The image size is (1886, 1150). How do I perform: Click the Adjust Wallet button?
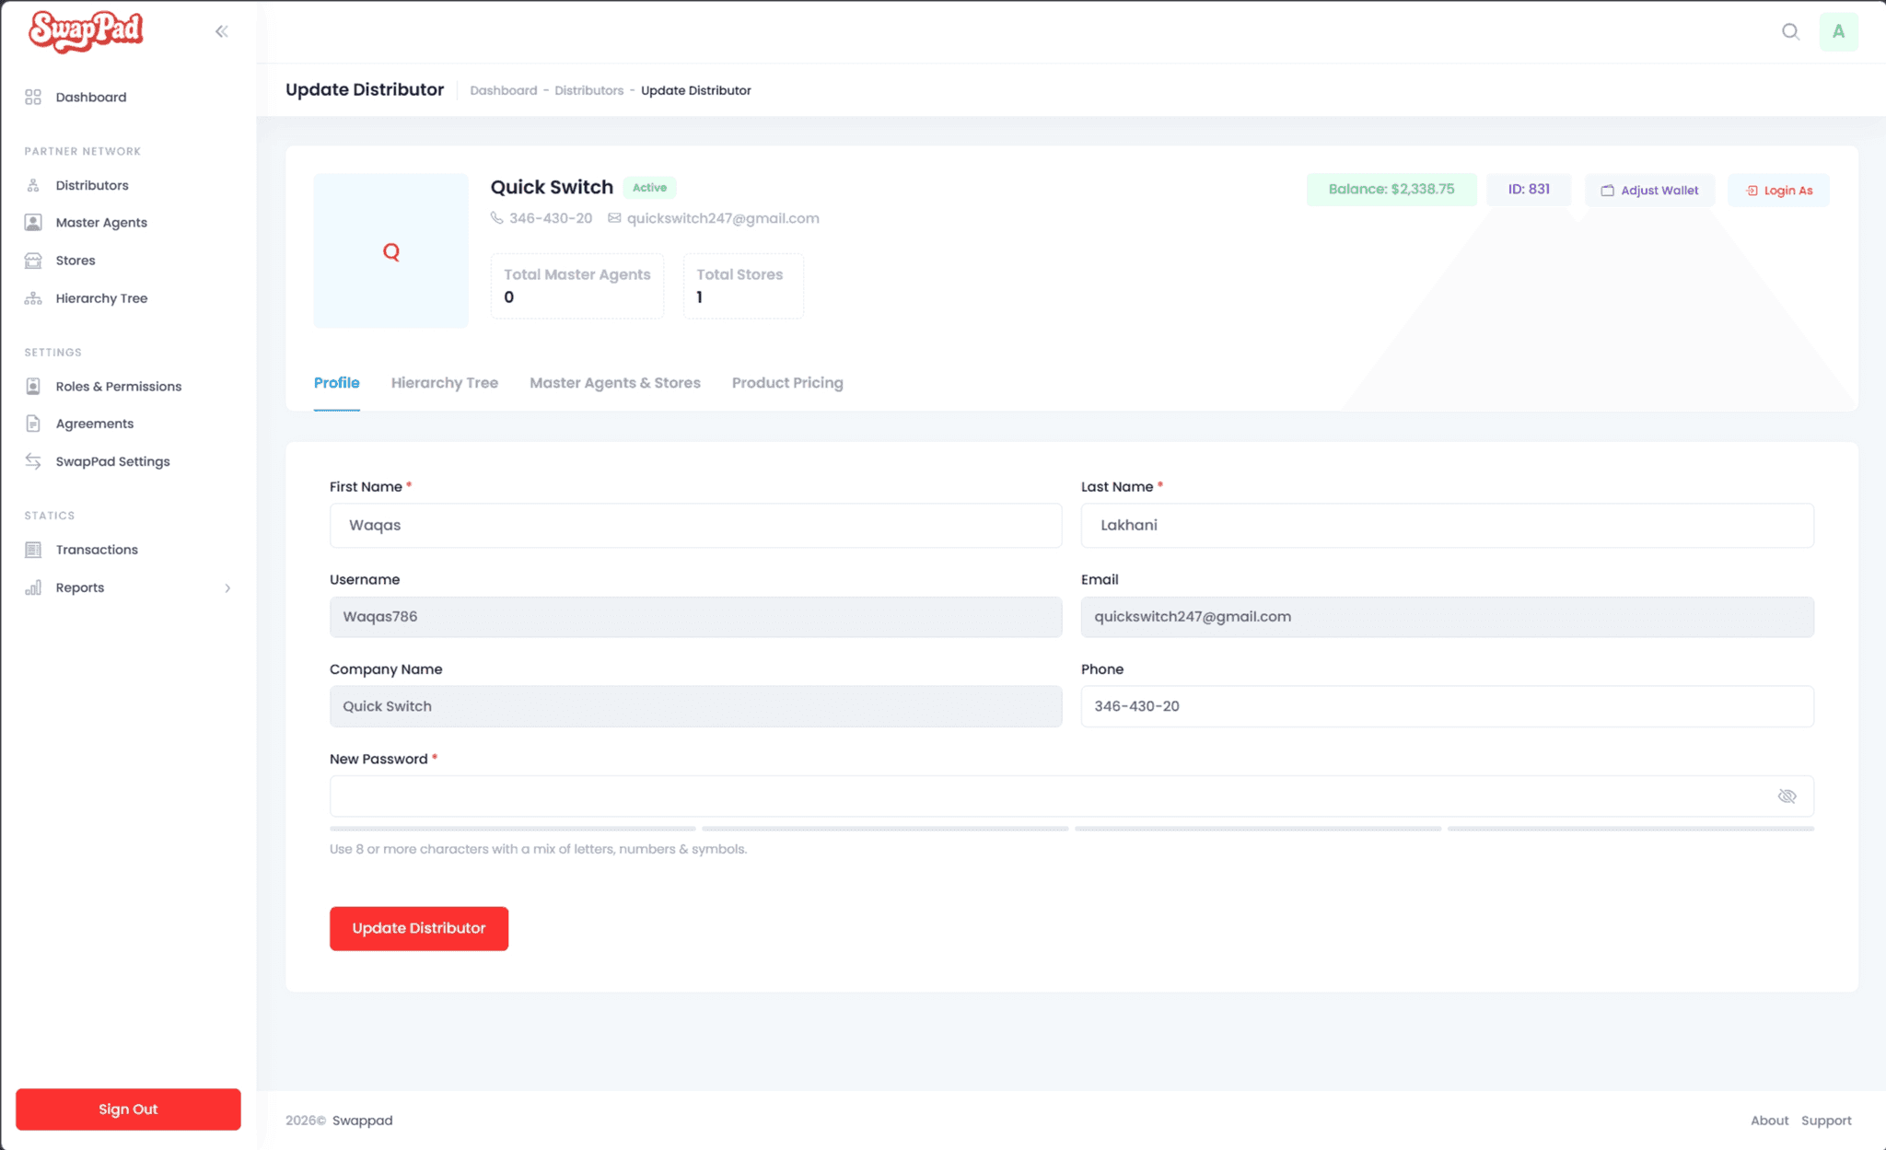click(x=1650, y=191)
